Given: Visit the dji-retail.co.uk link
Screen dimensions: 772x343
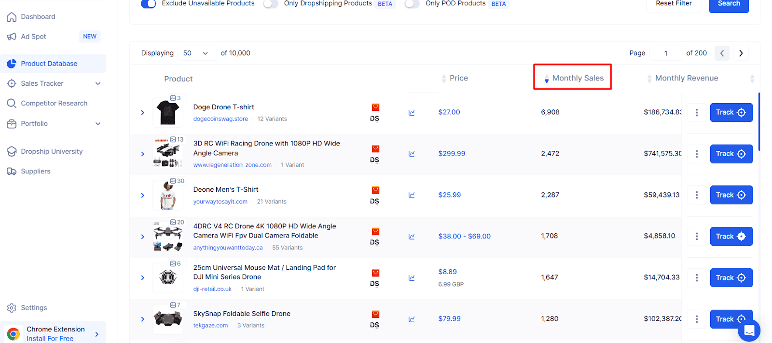Looking at the screenshot, I should (212, 289).
